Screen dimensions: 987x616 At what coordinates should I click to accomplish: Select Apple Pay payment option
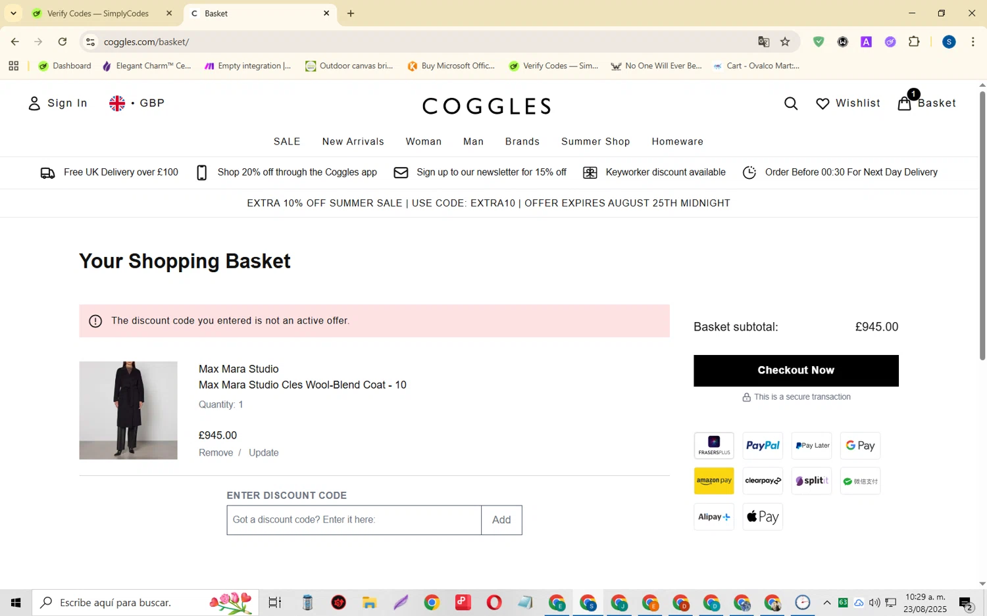(763, 517)
